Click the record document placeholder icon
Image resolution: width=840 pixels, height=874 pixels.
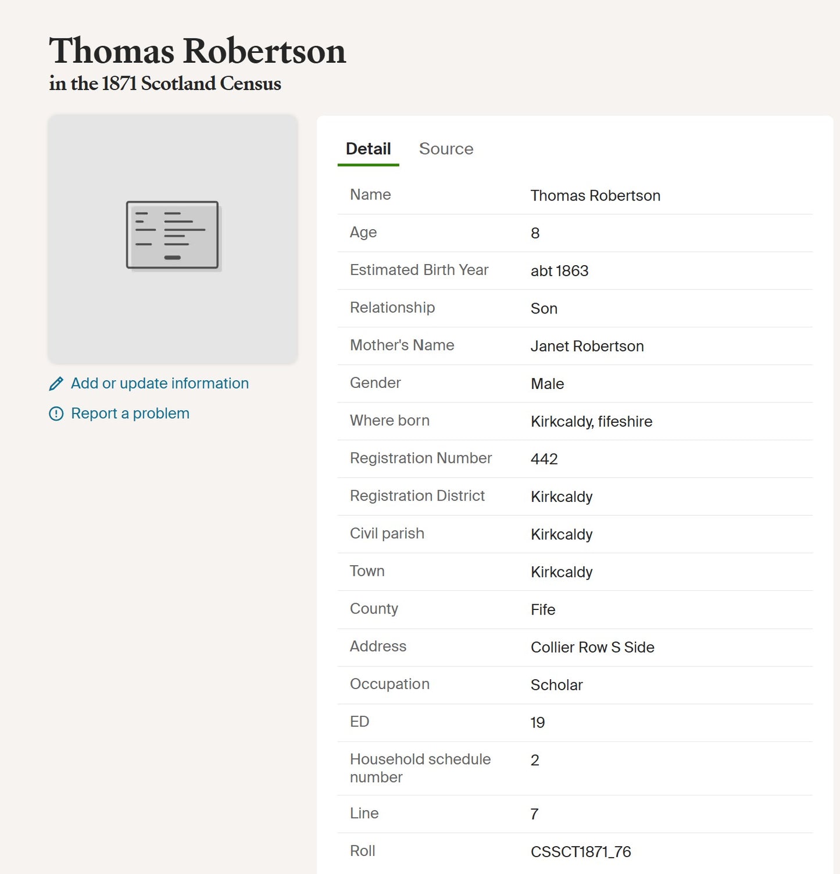click(x=173, y=236)
